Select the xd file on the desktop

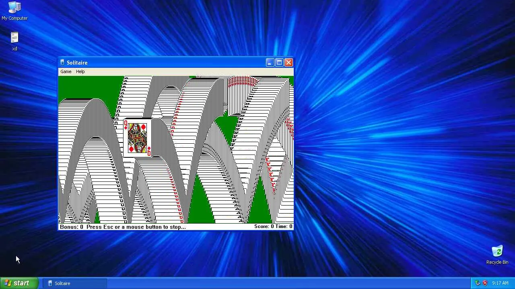(14, 41)
